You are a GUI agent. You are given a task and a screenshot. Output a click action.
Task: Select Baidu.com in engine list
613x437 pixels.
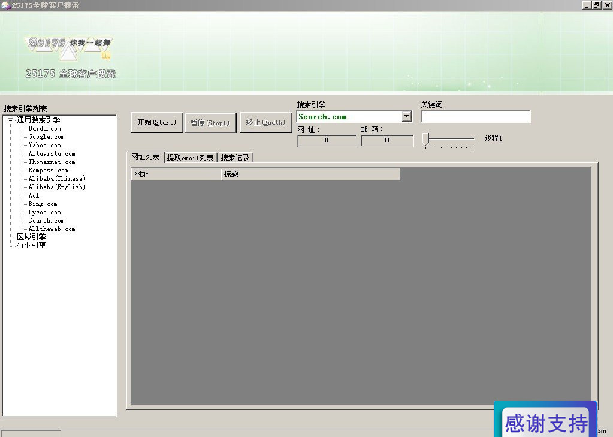[44, 129]
